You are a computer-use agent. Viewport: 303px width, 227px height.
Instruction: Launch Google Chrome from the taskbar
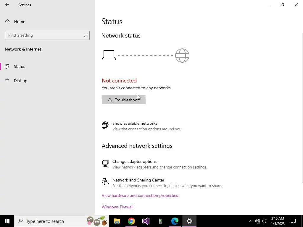131,221
